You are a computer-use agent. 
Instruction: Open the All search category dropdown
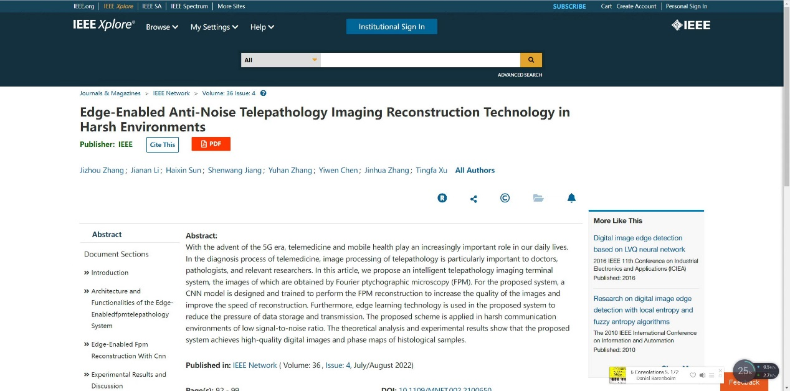(x=280, y=60)
